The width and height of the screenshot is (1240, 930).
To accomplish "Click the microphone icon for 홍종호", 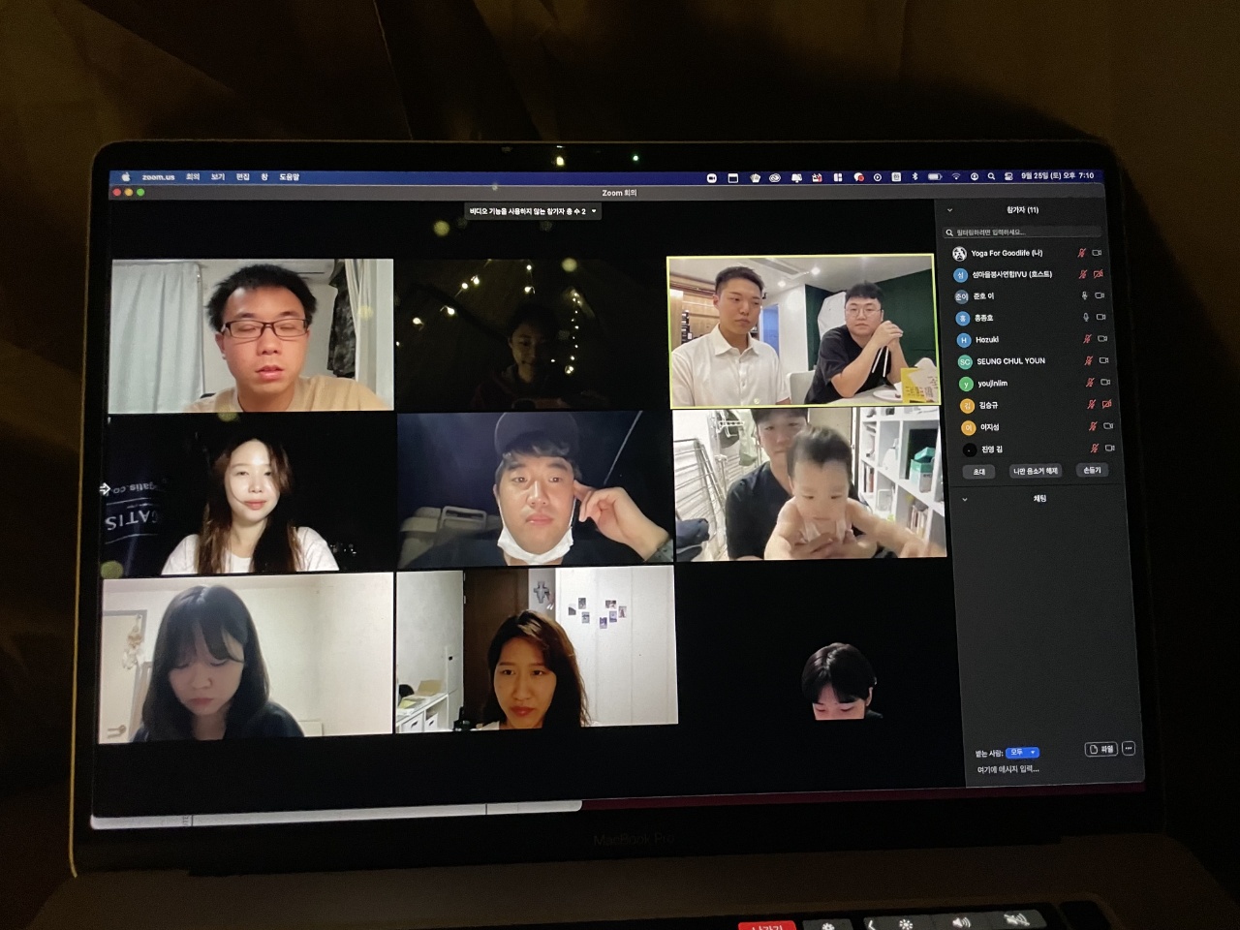I will coord(1085,317).
